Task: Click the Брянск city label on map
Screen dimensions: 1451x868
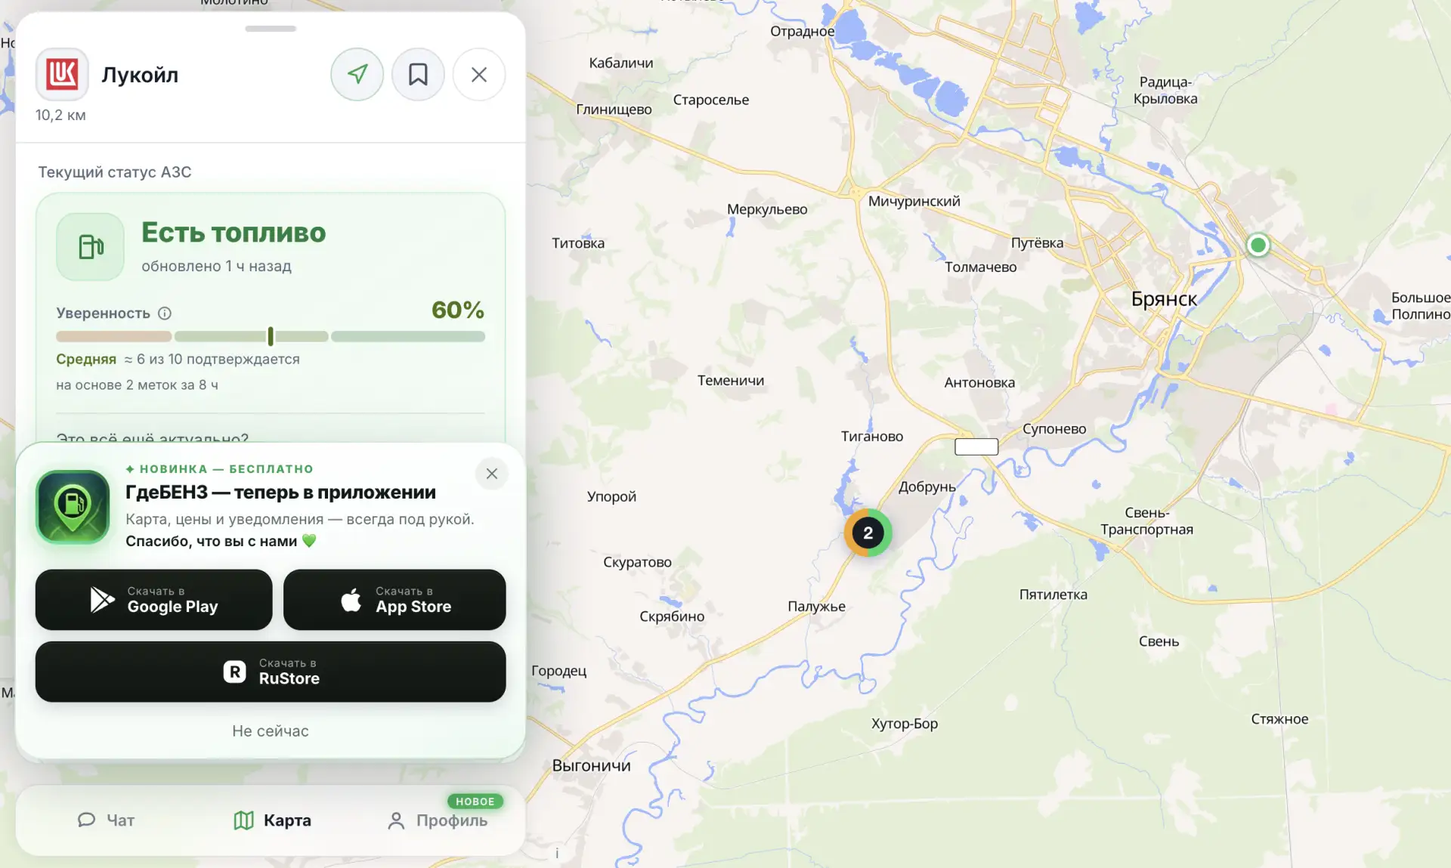Action: coord(1164,299)
